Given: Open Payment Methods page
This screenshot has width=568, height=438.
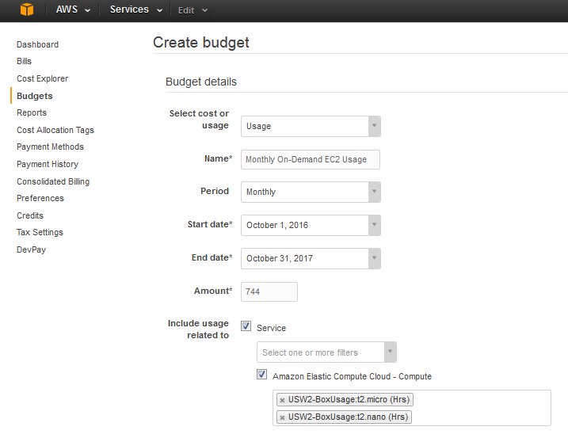Looking at the screenshot, I should (50, 147).
